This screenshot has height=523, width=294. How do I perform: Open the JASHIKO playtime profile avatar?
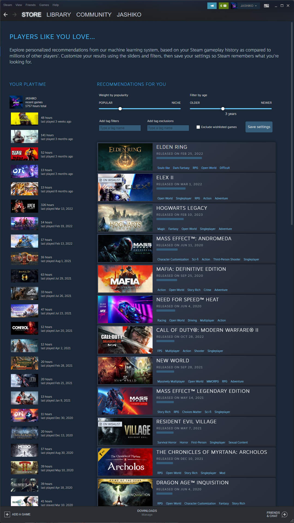[x=16, y=102]
